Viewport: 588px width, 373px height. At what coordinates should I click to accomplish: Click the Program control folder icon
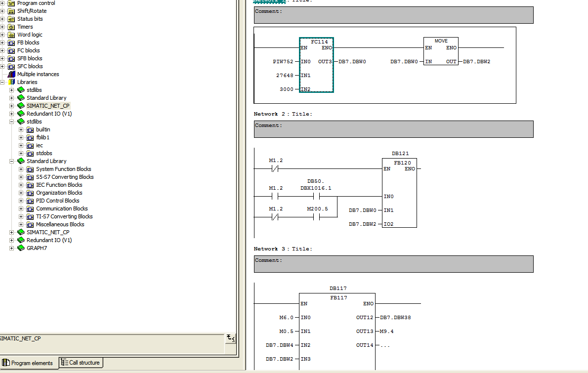click(11, 3)
